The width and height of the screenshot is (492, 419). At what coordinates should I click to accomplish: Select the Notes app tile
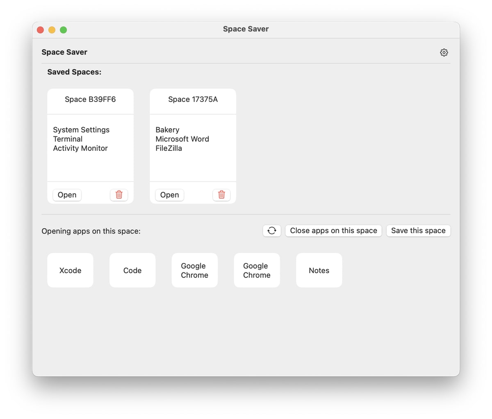319,270
